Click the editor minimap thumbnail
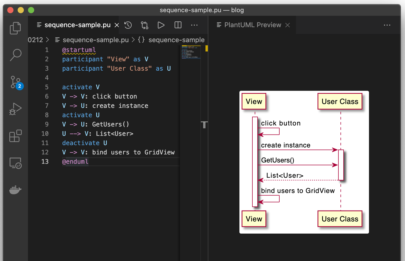The width and height of the screenshot is (405, 261). 191,52
